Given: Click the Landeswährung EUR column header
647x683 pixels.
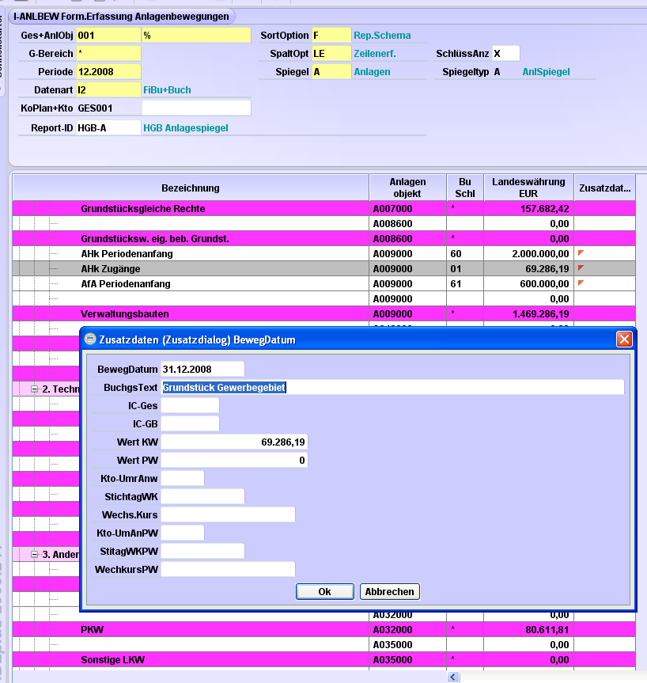Looking at the screenshot, I should pyautogui.click(x=528, y=188).
